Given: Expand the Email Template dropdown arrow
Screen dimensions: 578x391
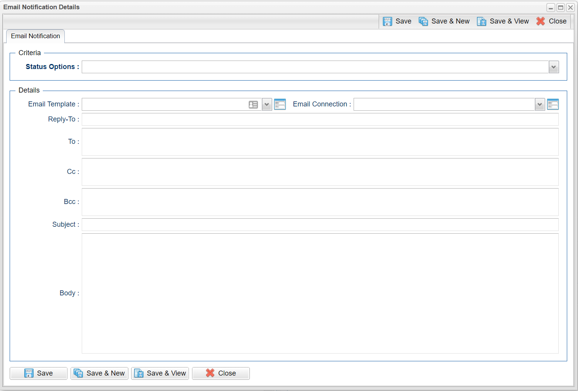Looking at the screenshot, I should point(267,104).
